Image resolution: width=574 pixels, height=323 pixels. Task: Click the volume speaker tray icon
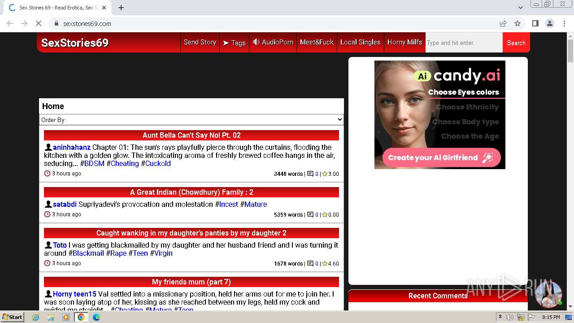tap(510, 317)
